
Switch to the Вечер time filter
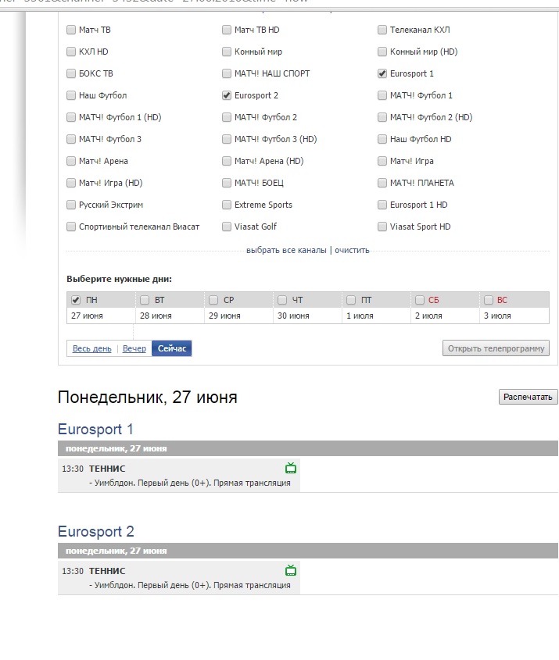coord(134,348)
